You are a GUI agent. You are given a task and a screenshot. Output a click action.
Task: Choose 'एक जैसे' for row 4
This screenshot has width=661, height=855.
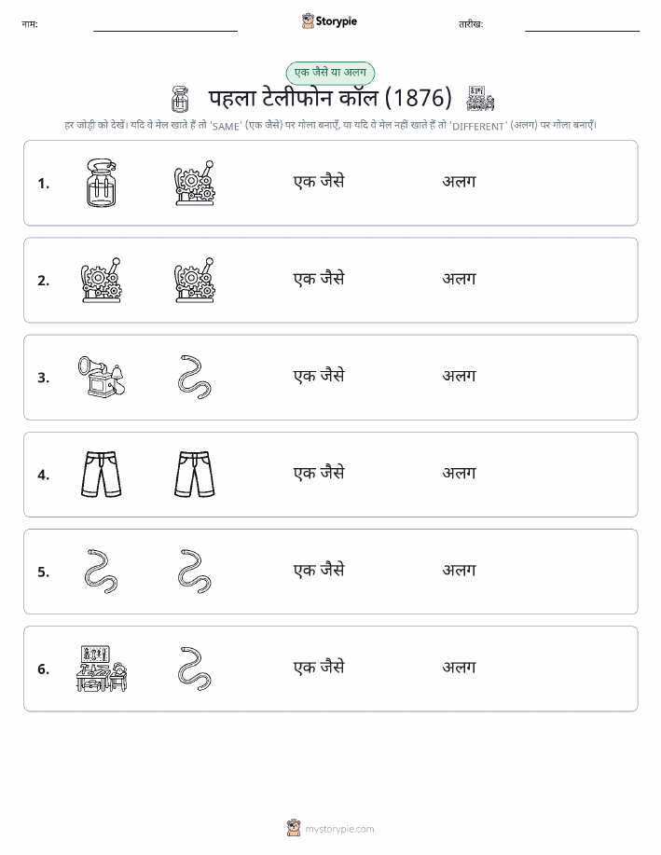[319, 473]
